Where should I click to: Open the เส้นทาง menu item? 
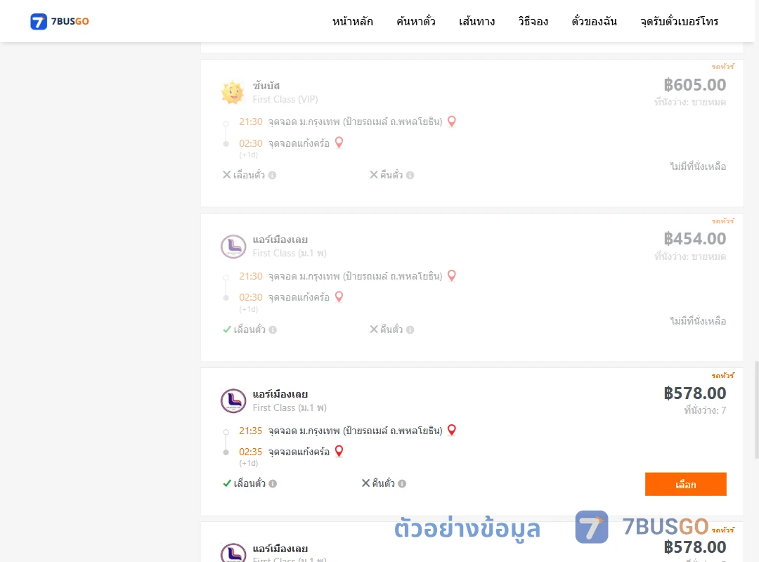pyautogui.click(x=476, y=21)
